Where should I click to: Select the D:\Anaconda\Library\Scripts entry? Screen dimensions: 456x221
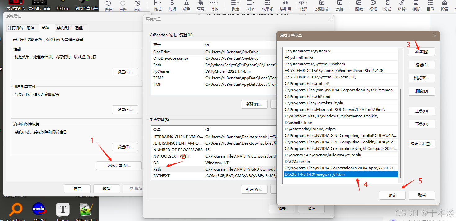(x=341, y=129)
